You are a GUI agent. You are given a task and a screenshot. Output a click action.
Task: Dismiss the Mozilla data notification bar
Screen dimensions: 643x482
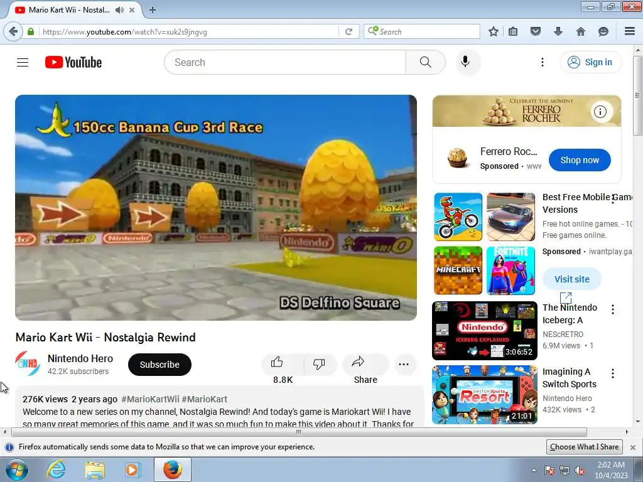tap(633, 447)
